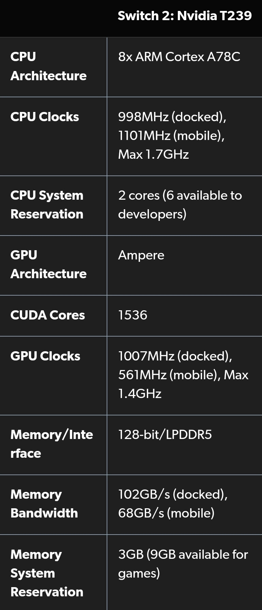Select the Memory System Reservation label
Image resolution: width=262 pixels, height=610 pixels.
(x=47, y=573)
